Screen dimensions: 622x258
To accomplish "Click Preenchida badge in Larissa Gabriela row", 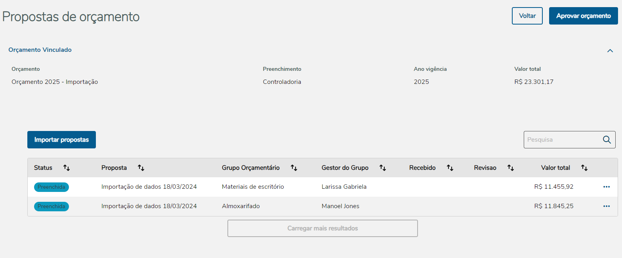I will (52, 187).
